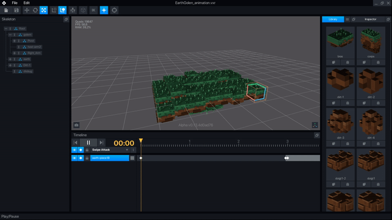Take a viewport screenshot with the camera icon
Screen dimensions: 392x220
76,125
